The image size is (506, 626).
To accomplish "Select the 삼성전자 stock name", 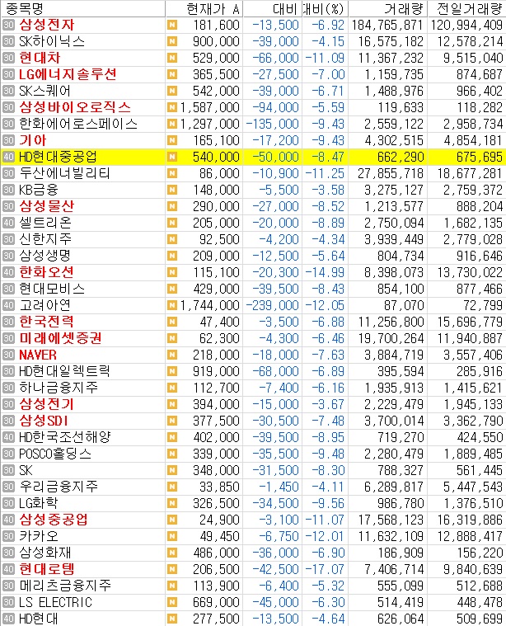I will [47, 25].
